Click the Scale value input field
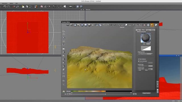The image size is (182, 102). pyautogui.click(x=148, y=44)
